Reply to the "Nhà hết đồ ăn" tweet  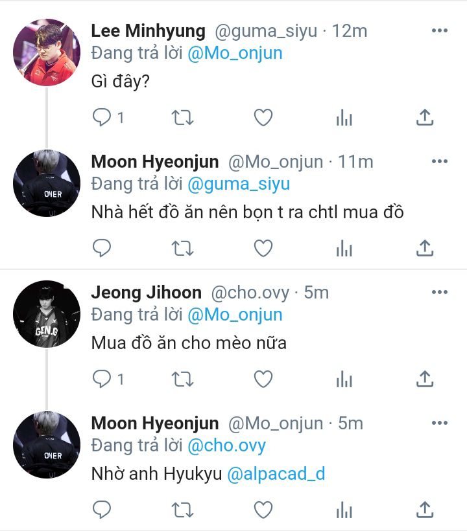(102, 248)
